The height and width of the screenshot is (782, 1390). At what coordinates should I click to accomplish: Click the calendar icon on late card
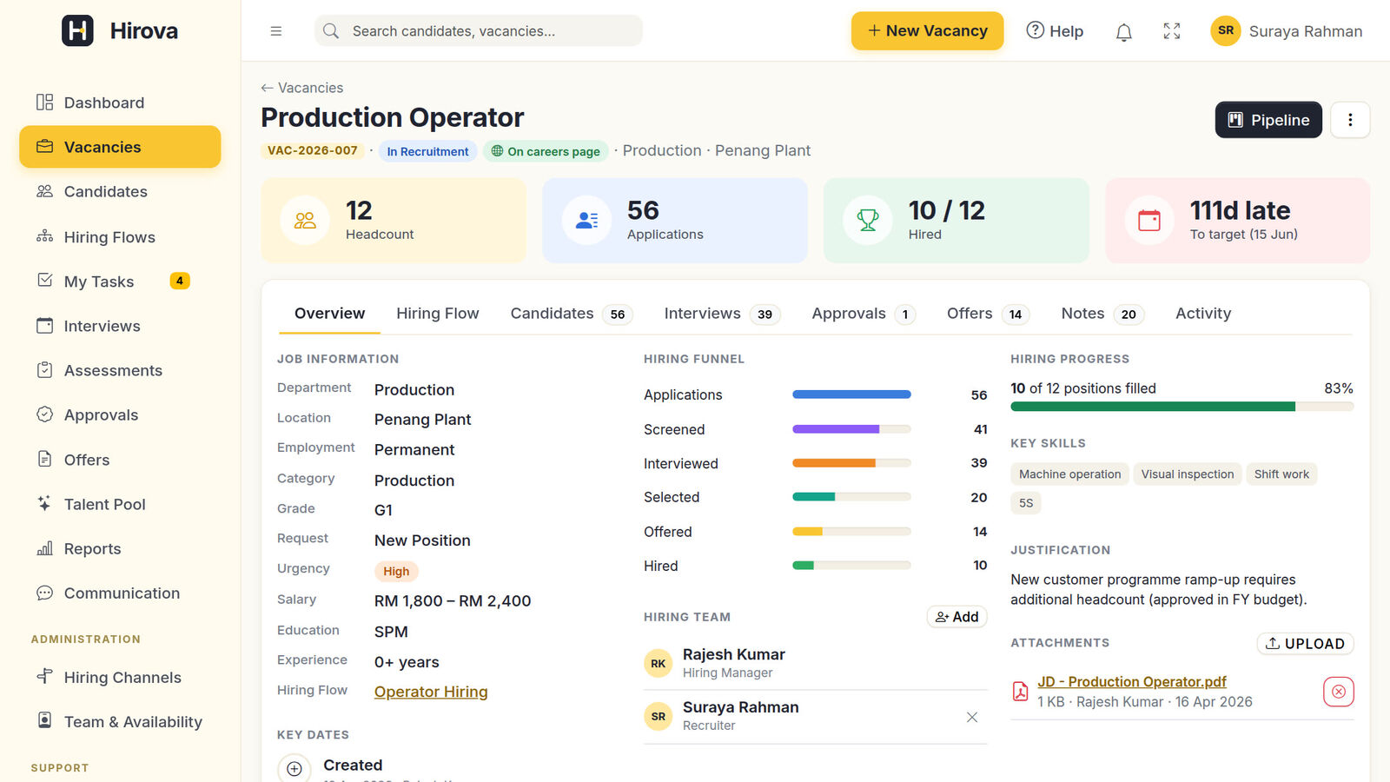coord(1149,221)
